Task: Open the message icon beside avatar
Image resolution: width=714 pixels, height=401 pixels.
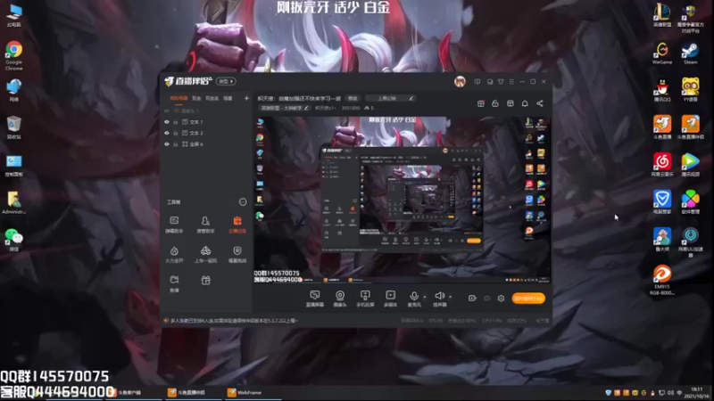Action: 477,82
